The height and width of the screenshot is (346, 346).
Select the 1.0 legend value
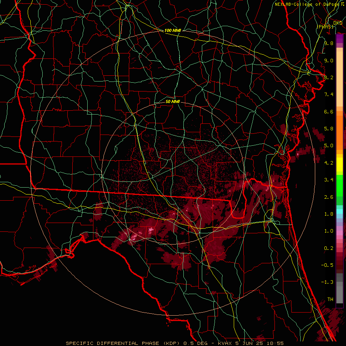tap(329, 231)
